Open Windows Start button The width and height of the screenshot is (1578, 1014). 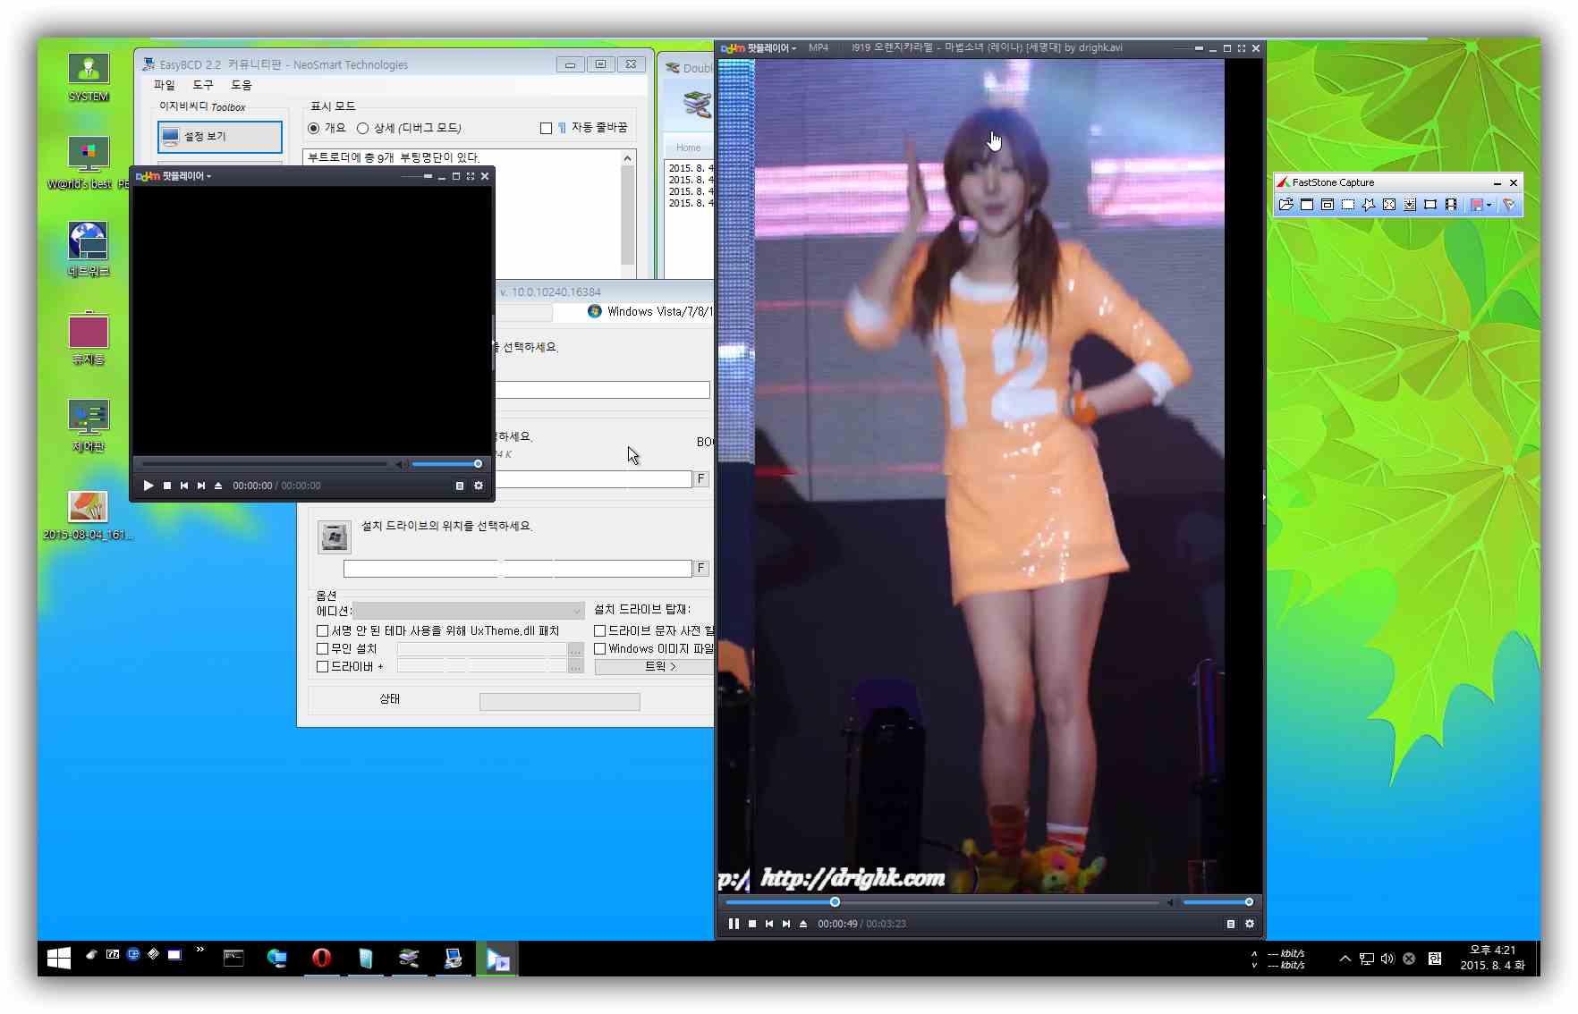[59, 959]
